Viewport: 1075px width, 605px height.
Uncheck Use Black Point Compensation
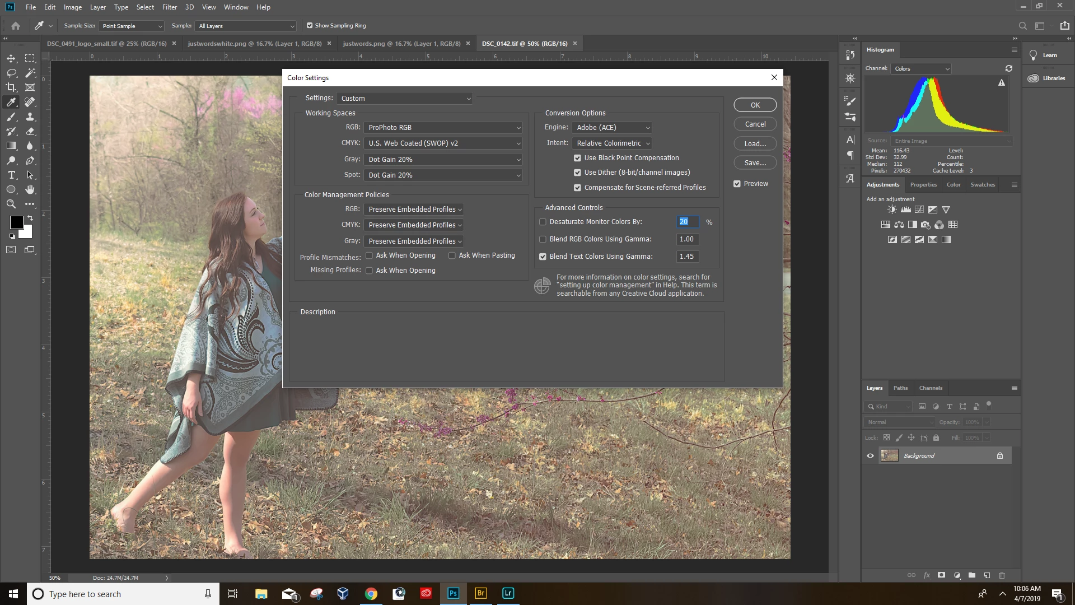577,158
